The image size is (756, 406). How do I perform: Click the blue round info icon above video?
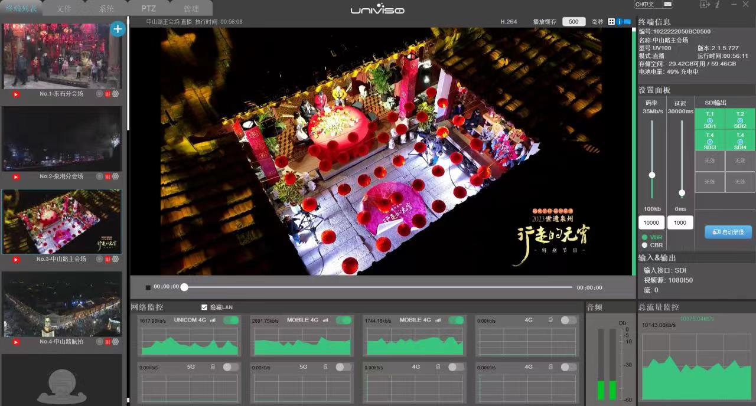pyautogui.click(x=619, y=22)
